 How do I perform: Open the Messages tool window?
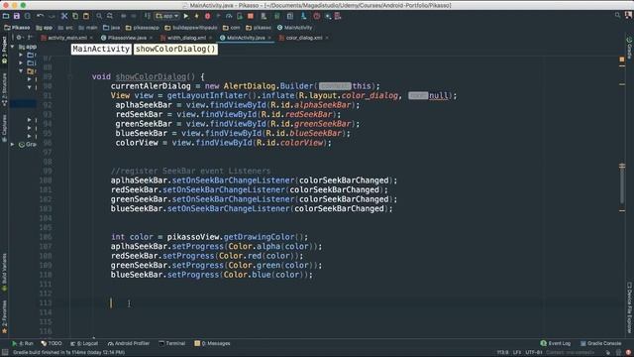pos(212,343)
